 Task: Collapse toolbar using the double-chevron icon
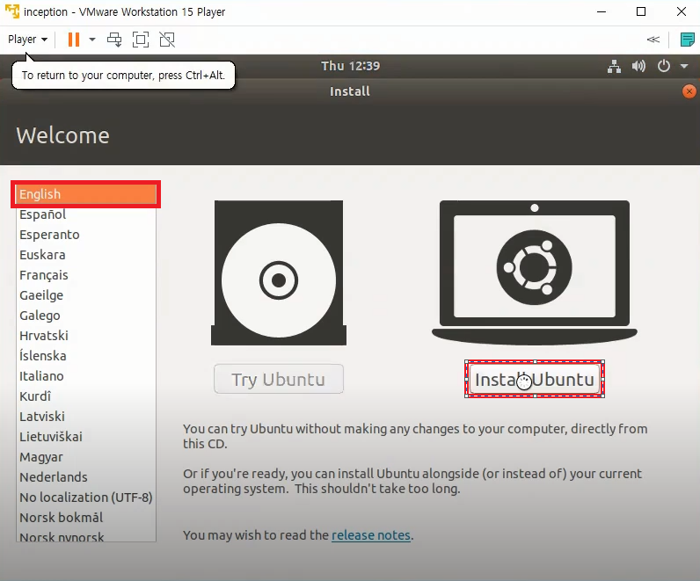click(653, 40)
